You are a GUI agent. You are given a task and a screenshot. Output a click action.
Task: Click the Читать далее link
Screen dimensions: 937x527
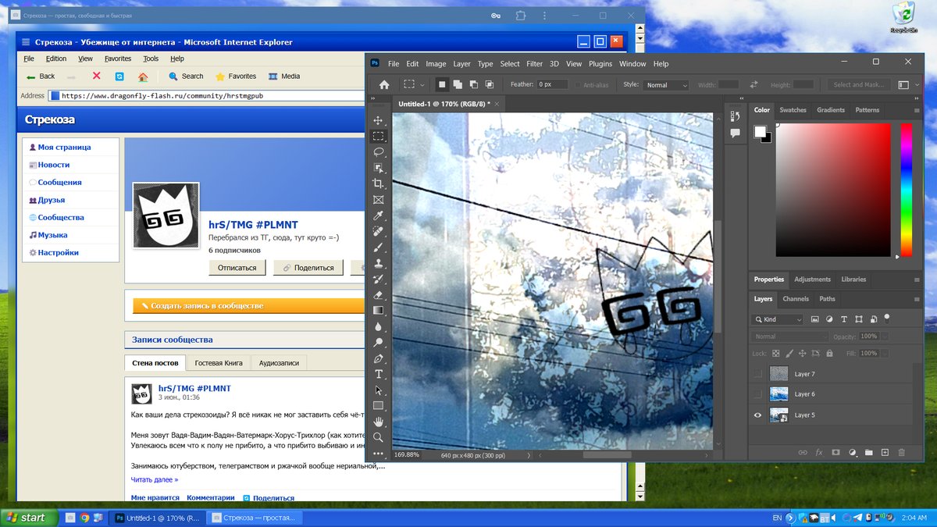pos(155,479)
